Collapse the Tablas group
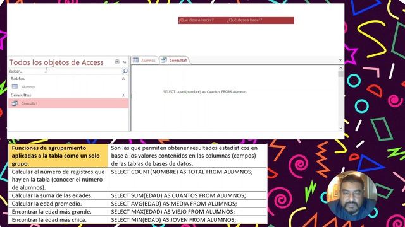405x227 pixels. click(x=123, y=78)
